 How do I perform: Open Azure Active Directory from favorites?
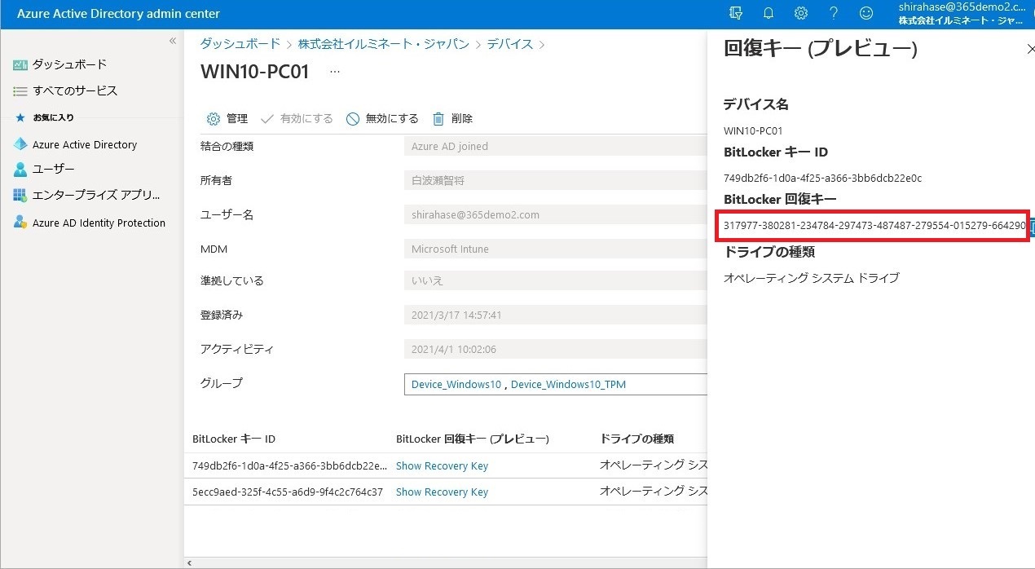coord(85,144)
